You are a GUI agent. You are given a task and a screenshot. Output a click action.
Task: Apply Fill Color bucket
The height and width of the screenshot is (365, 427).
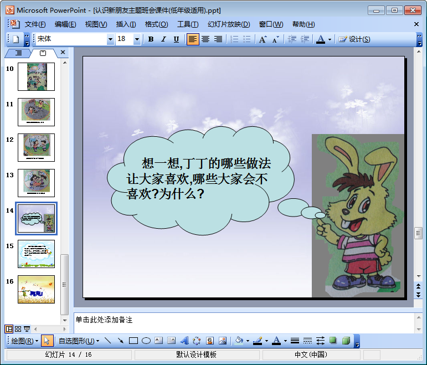pyautogui.click(x=239, y=341)
